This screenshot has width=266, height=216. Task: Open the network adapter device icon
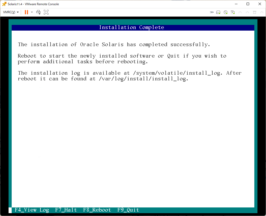[x=233, y=12]
